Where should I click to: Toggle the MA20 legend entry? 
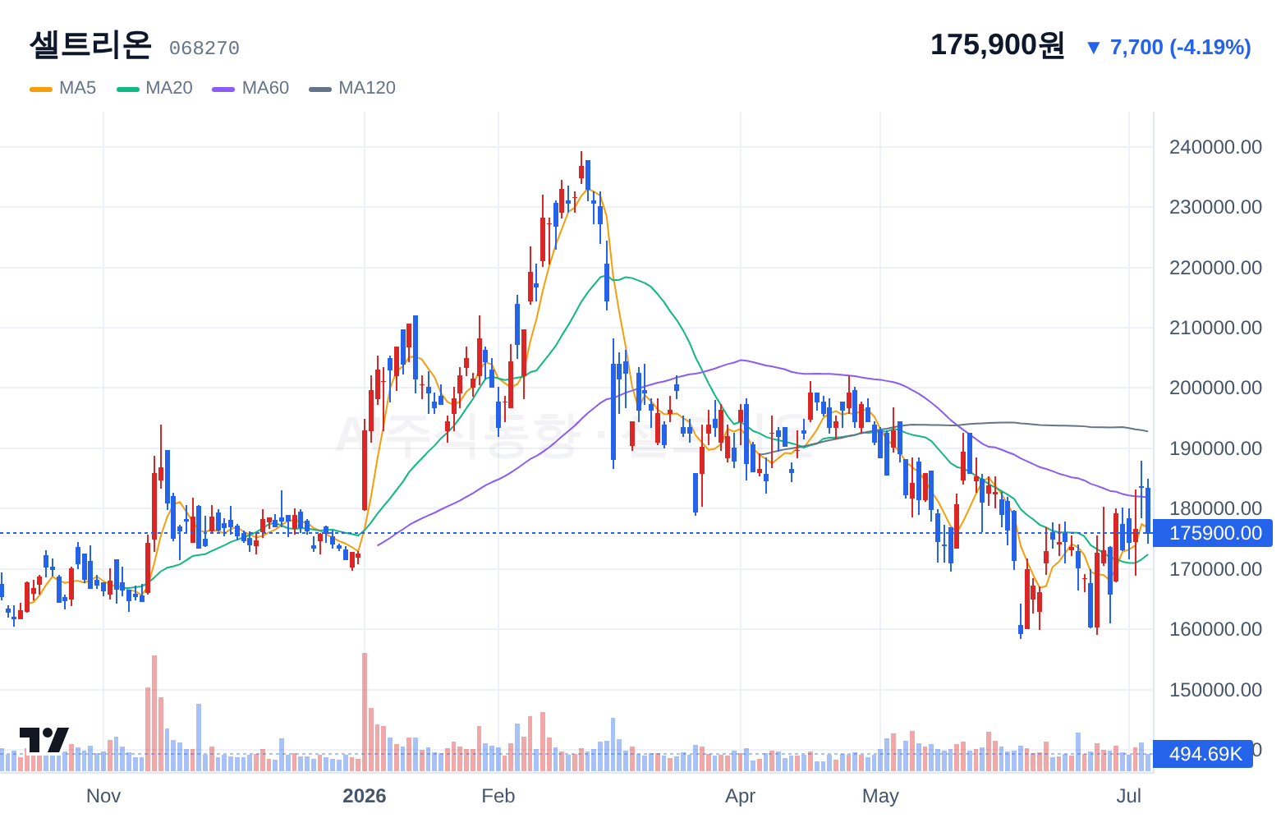154,88
